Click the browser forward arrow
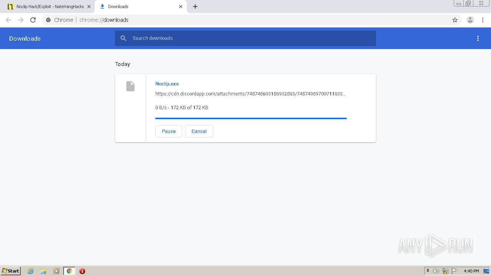The width and height of the screenshot is (491, 276). pyautogui.click(x=21, y=20)
